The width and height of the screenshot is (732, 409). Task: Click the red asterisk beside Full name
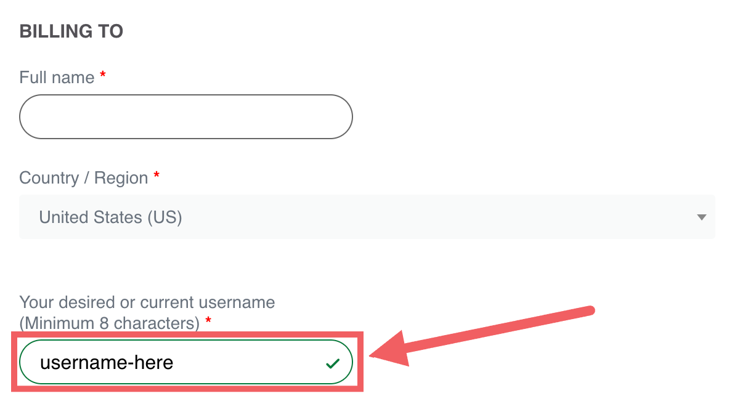click(x=103, y=75)
